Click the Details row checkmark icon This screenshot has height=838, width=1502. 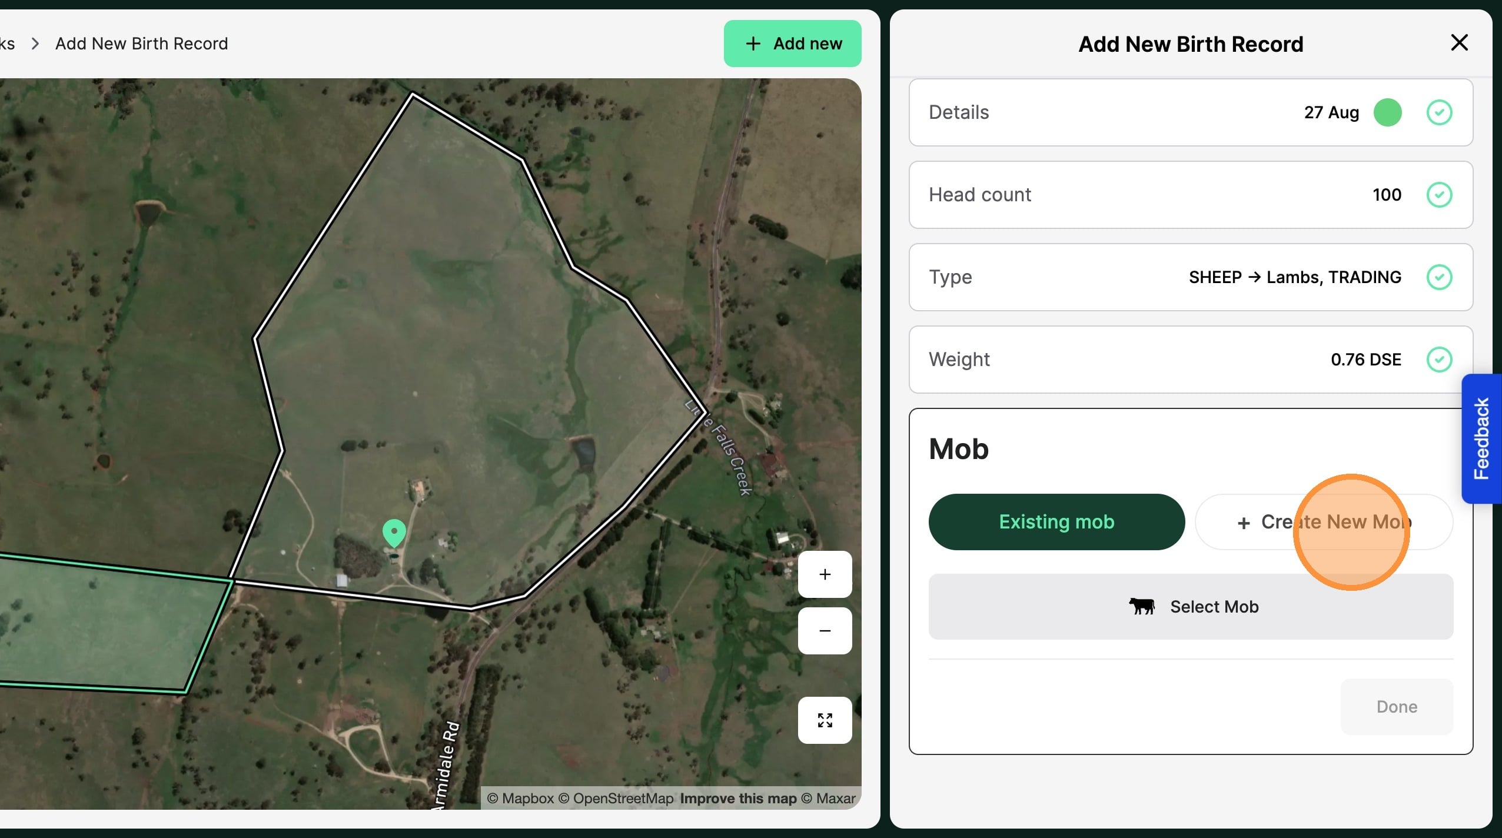[1439, 112]
